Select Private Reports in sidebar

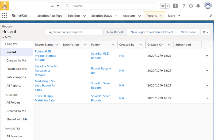17,69
